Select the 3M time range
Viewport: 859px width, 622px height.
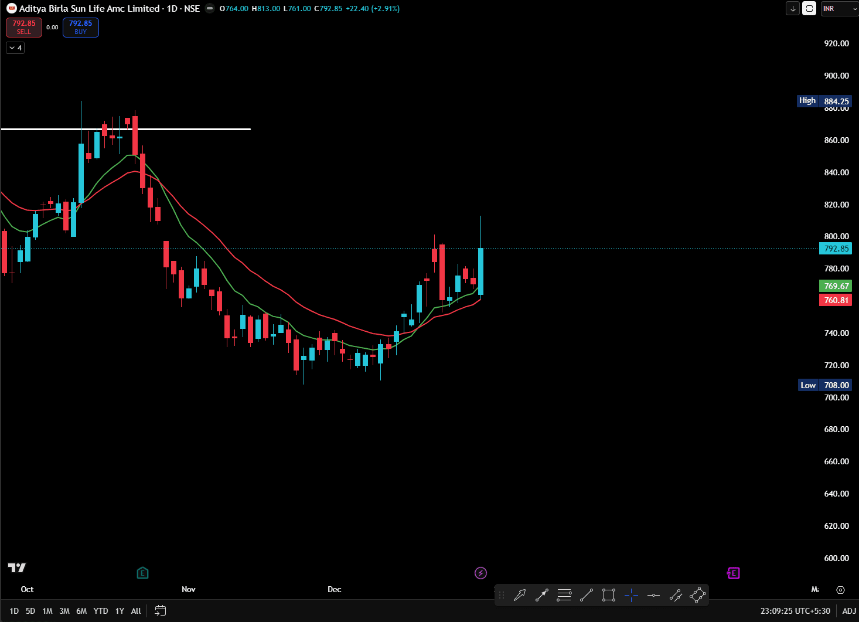point(64,611)
